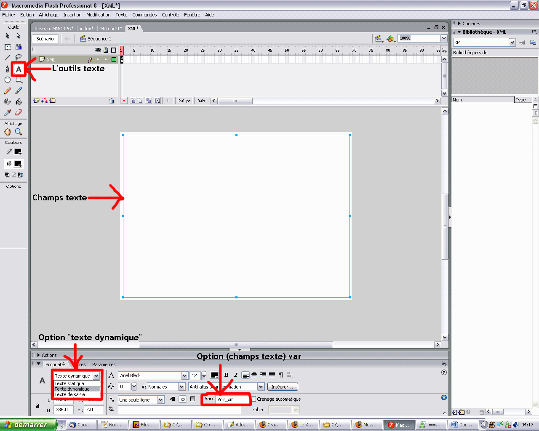Open the Arial Black font dropdown

pyautogui.click(x=184, y=375)
